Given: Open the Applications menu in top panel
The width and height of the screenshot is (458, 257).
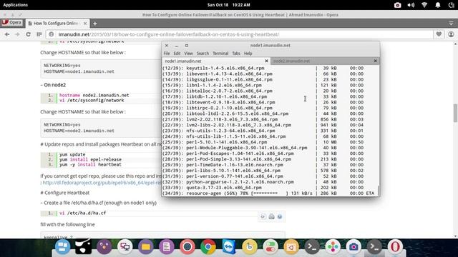Looking at the screenshot, I should (x=16, y=5).
